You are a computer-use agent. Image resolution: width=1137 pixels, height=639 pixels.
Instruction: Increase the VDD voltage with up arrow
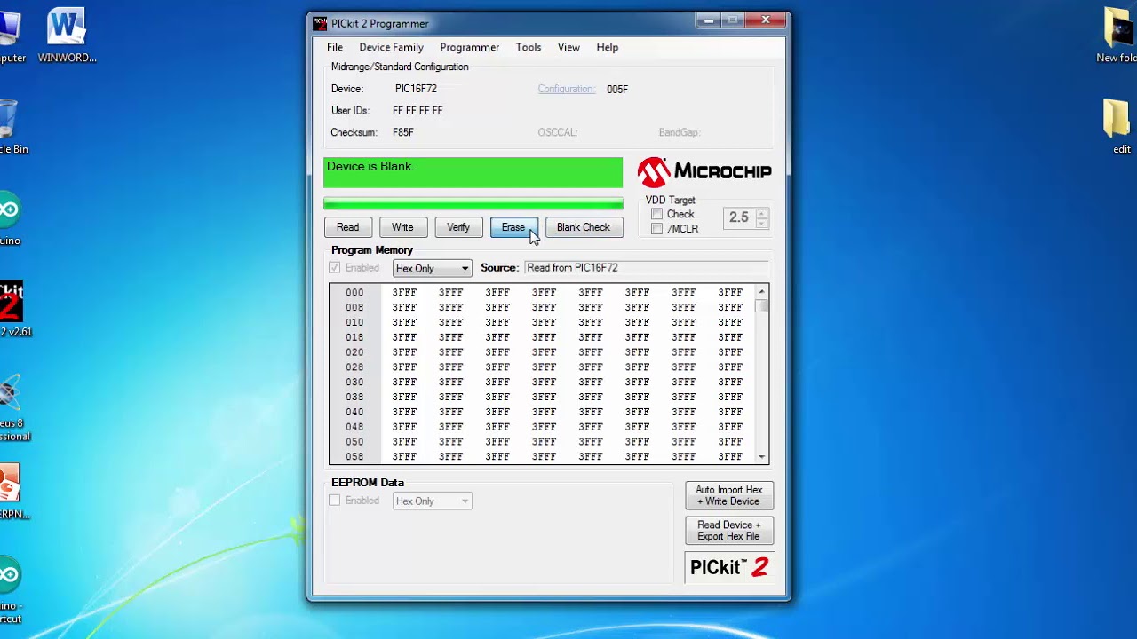pyautogui.click(x=761, y=213)
